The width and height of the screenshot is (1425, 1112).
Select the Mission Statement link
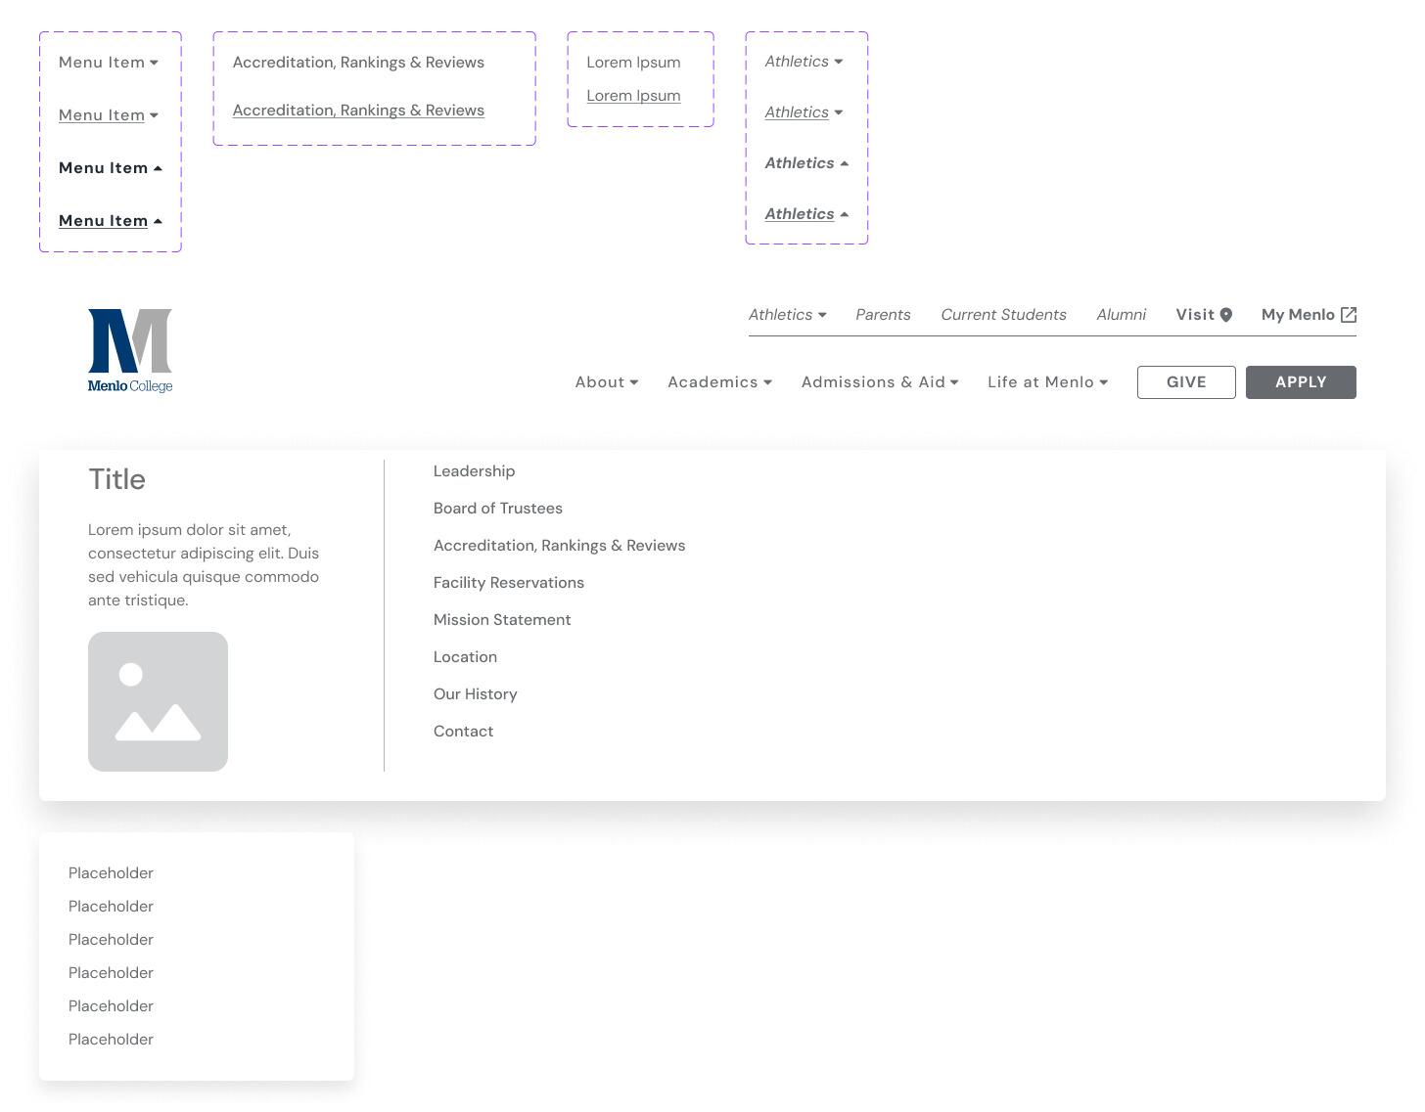[x=501, y=620]
